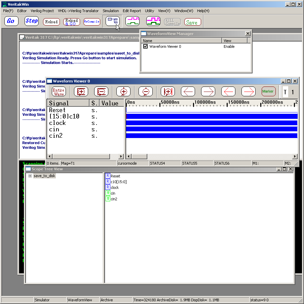The width and height of the screenshot is (304, 304).
Task: Click the 100000ns time ruler mark
Action: tap(205, 102)
